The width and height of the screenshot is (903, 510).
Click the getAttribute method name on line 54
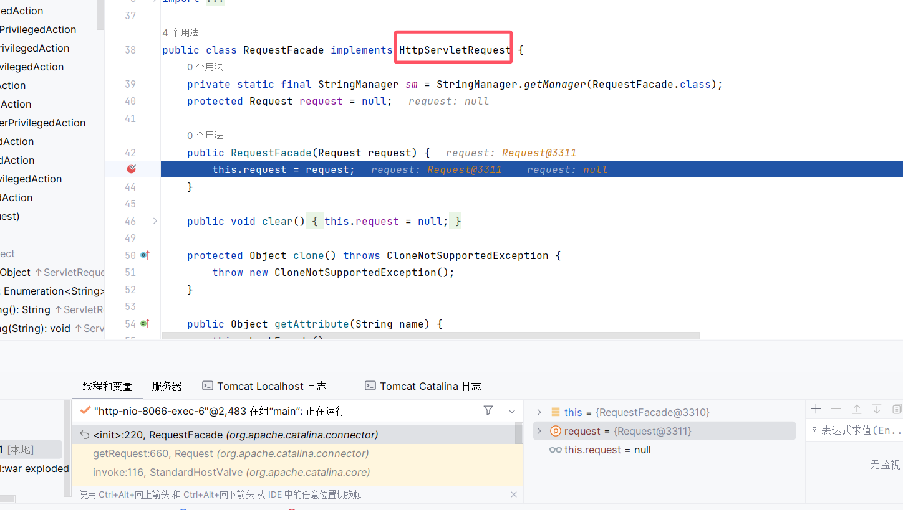[312, 324]
